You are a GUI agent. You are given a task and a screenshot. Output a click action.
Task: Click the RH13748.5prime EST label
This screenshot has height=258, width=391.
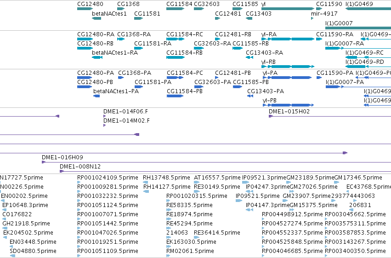pyautogui.click(x=166, y=178)
